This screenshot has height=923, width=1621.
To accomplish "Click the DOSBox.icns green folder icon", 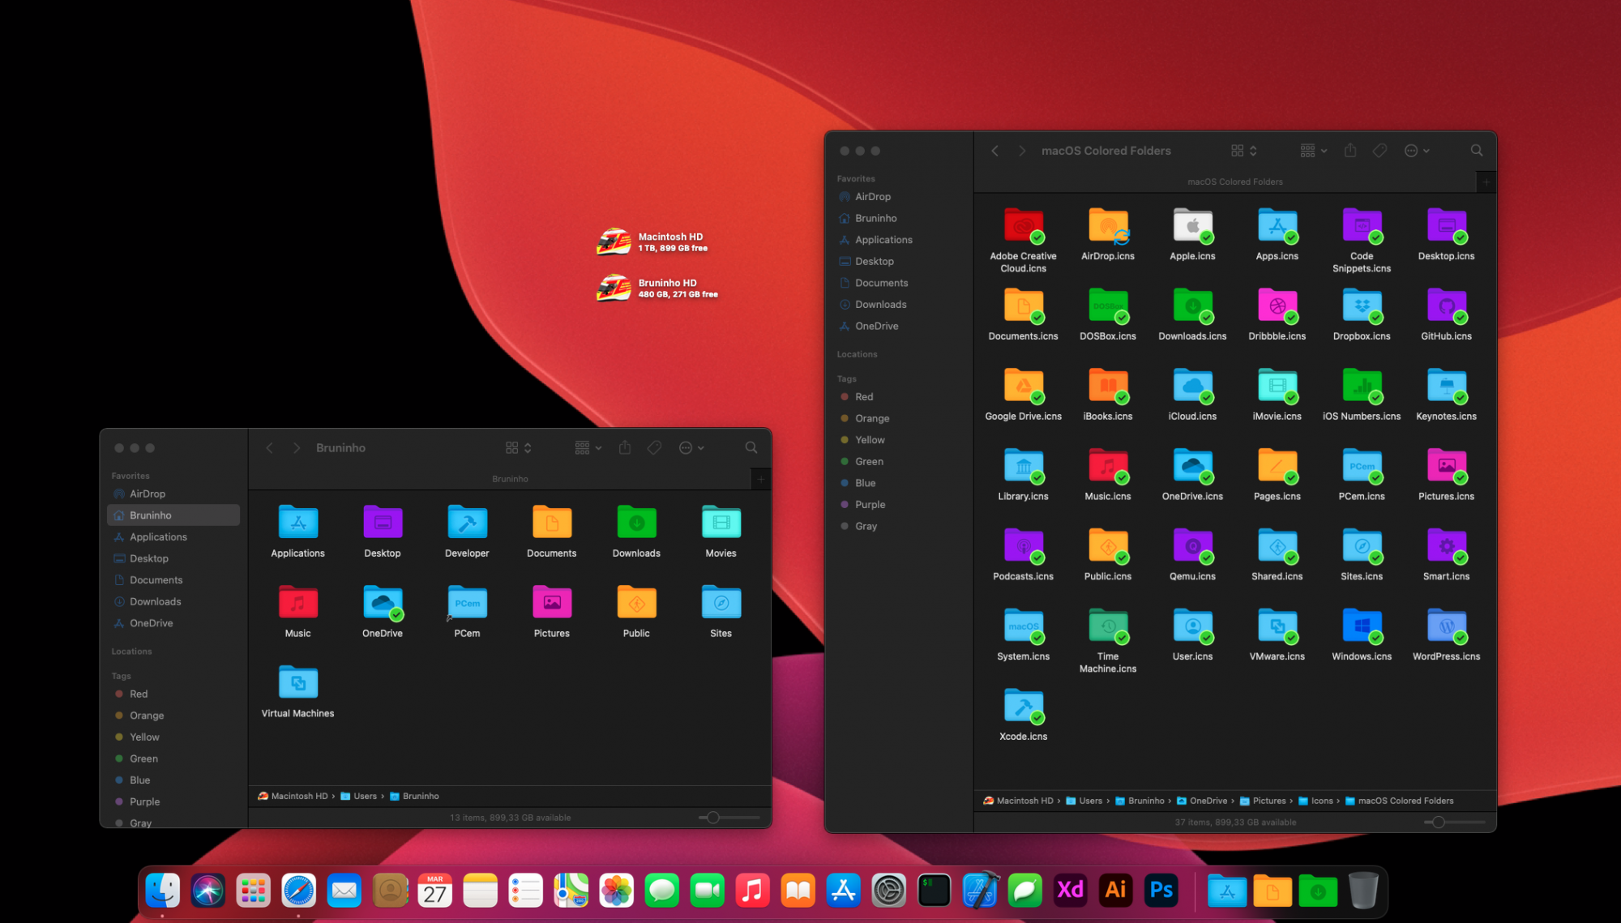I will pos(1108,306).
